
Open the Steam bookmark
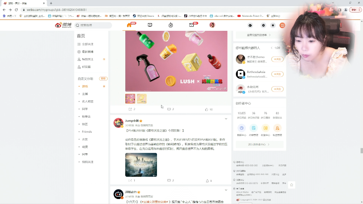point(143,16)
